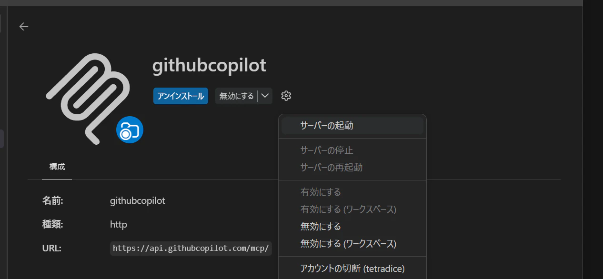Click the http type value
This screenshot has width=603, height=279.
click(x=119, y=224)
